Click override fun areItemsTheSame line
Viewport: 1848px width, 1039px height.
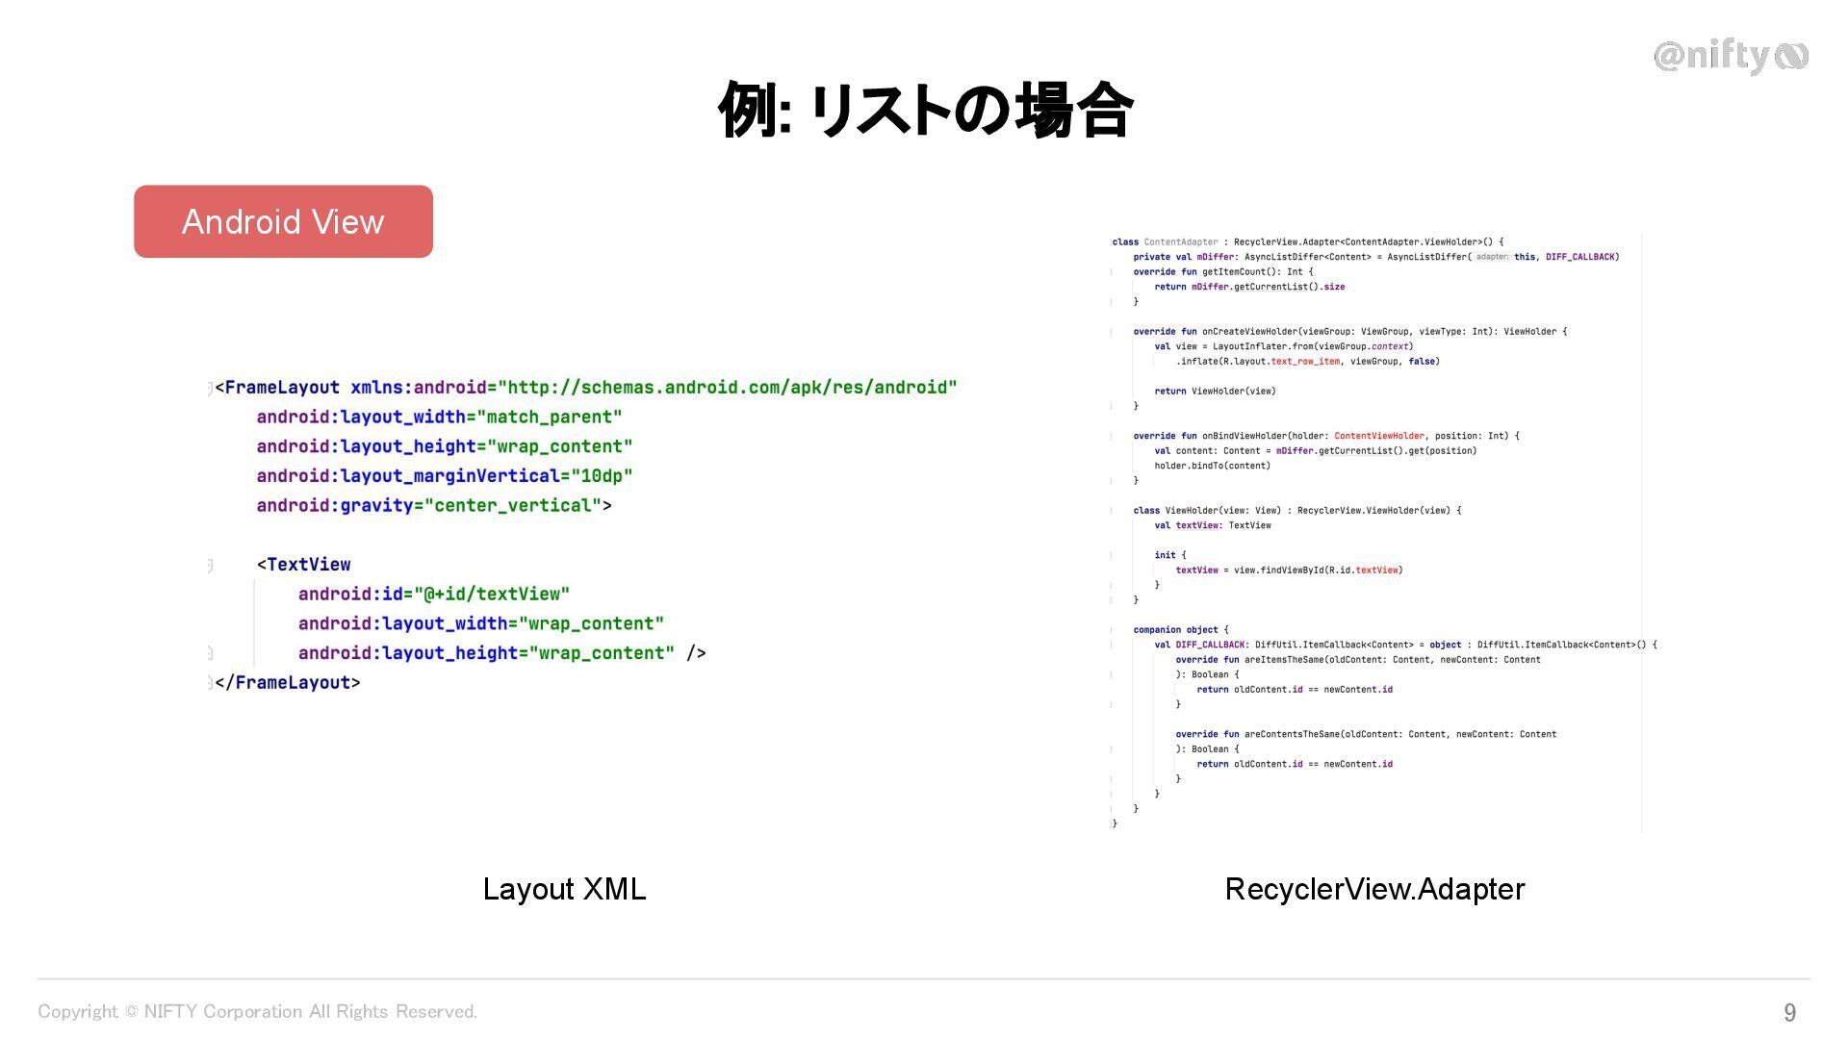click(x=1357, y=660)
